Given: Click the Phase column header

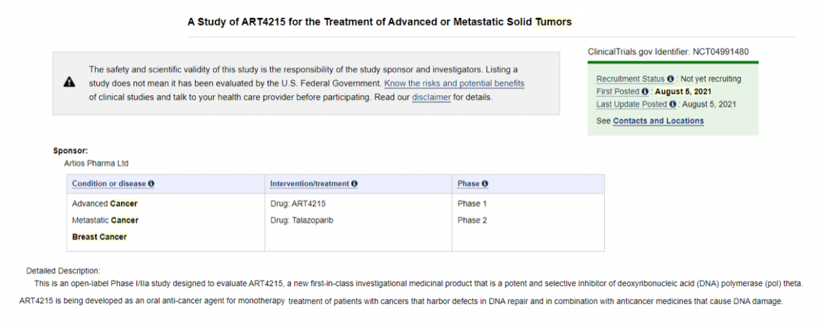Looking at the screenshot, I should coord(469,184).
